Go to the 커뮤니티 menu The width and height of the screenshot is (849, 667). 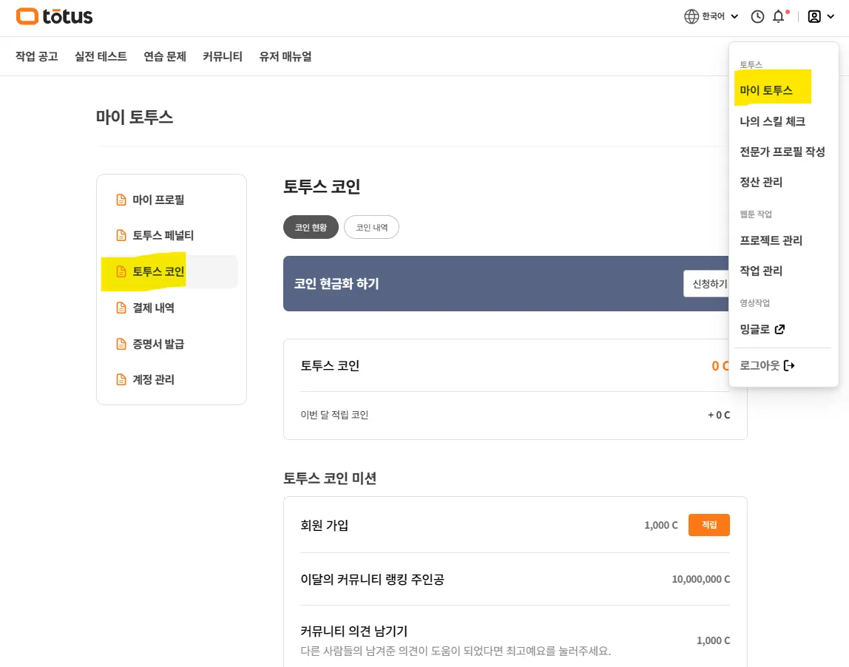pos(223,56)
